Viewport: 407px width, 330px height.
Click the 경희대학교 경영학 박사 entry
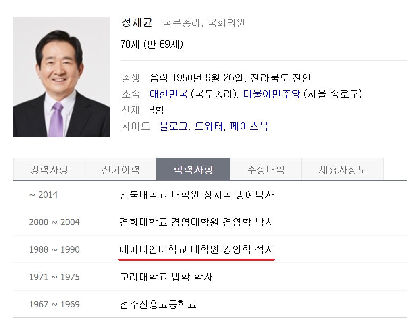pyautogui.click(x=196, y=222)
